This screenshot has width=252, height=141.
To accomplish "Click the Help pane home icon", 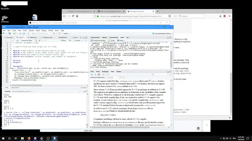I will tap(99, 74).
